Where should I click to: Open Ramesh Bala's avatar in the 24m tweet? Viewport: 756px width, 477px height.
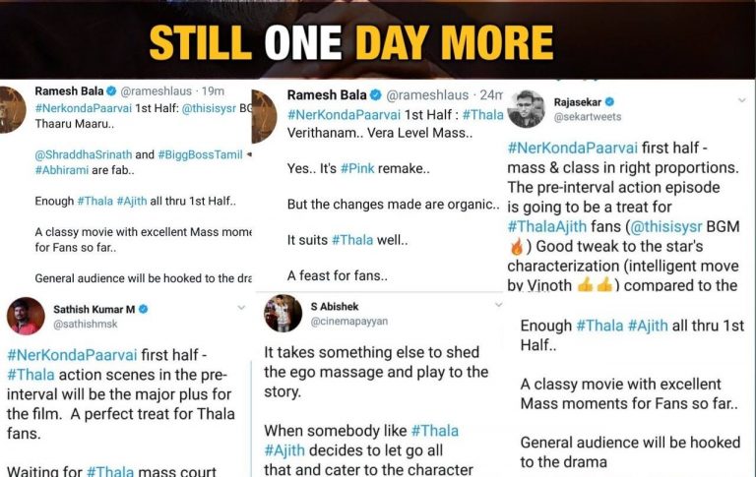pos(265,116)
